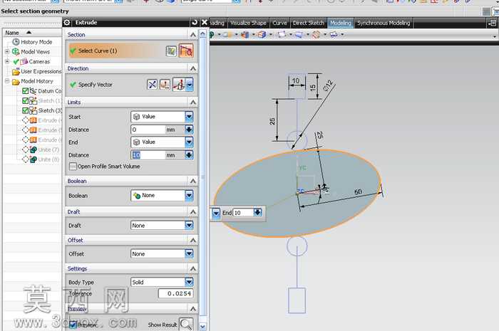Image resolution: width=499 pixels, height=331 pixels.
Task: Toggle the Sketch (1) feature checkbox
Action: coord(26,100)
